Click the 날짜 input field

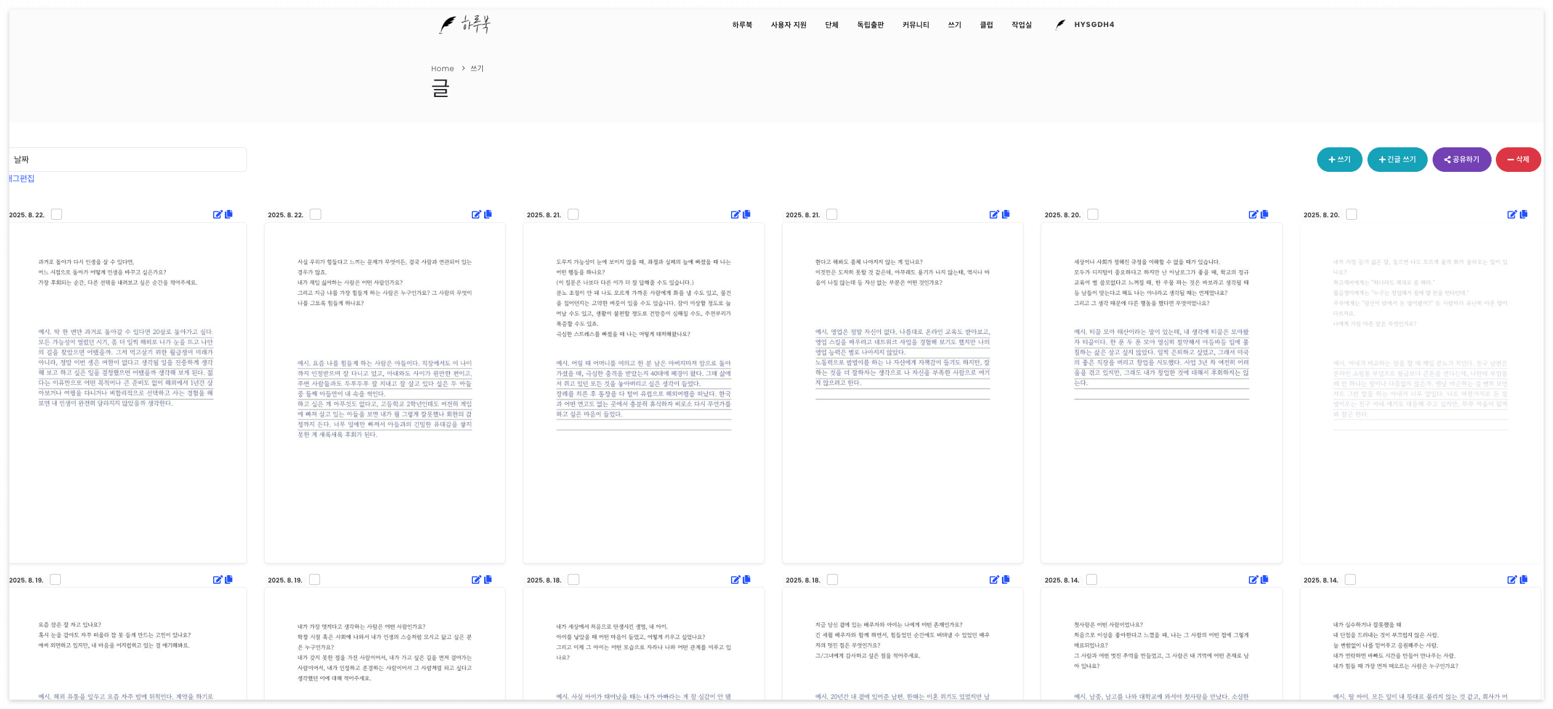(128, 160)
